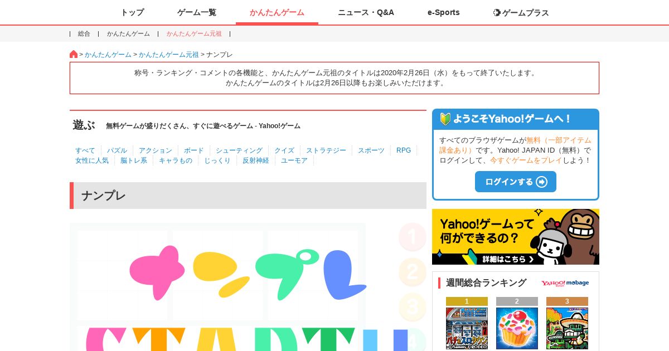Viewport: 669px width, 351px height.
Task: Follow the 無料（一部アイテム課金あり） link
Action: (x=515, y=145)
